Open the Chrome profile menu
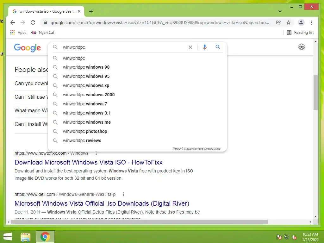Screen dimensions: 324x243 pyautogui.click(x=301, y=22)
